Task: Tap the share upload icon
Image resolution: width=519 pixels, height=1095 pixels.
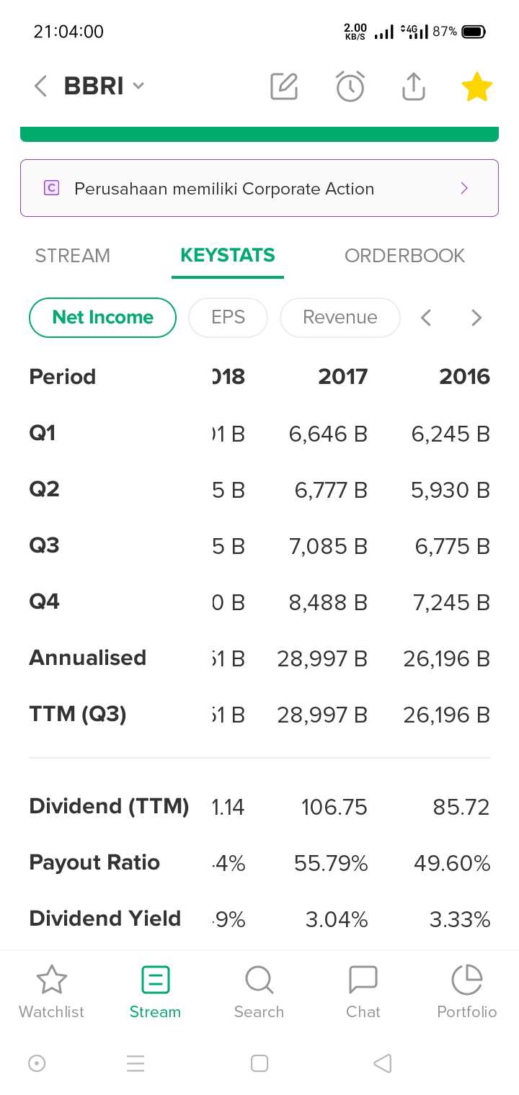Action: pos(413,86)
